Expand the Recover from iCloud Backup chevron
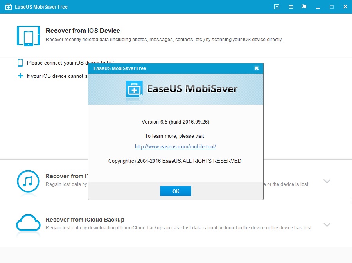This screenshot has width=352, height=263. click(327, 224)
